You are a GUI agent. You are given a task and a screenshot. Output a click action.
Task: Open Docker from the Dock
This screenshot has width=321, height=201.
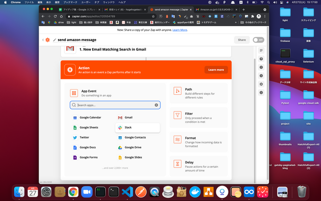coord(195,192)
